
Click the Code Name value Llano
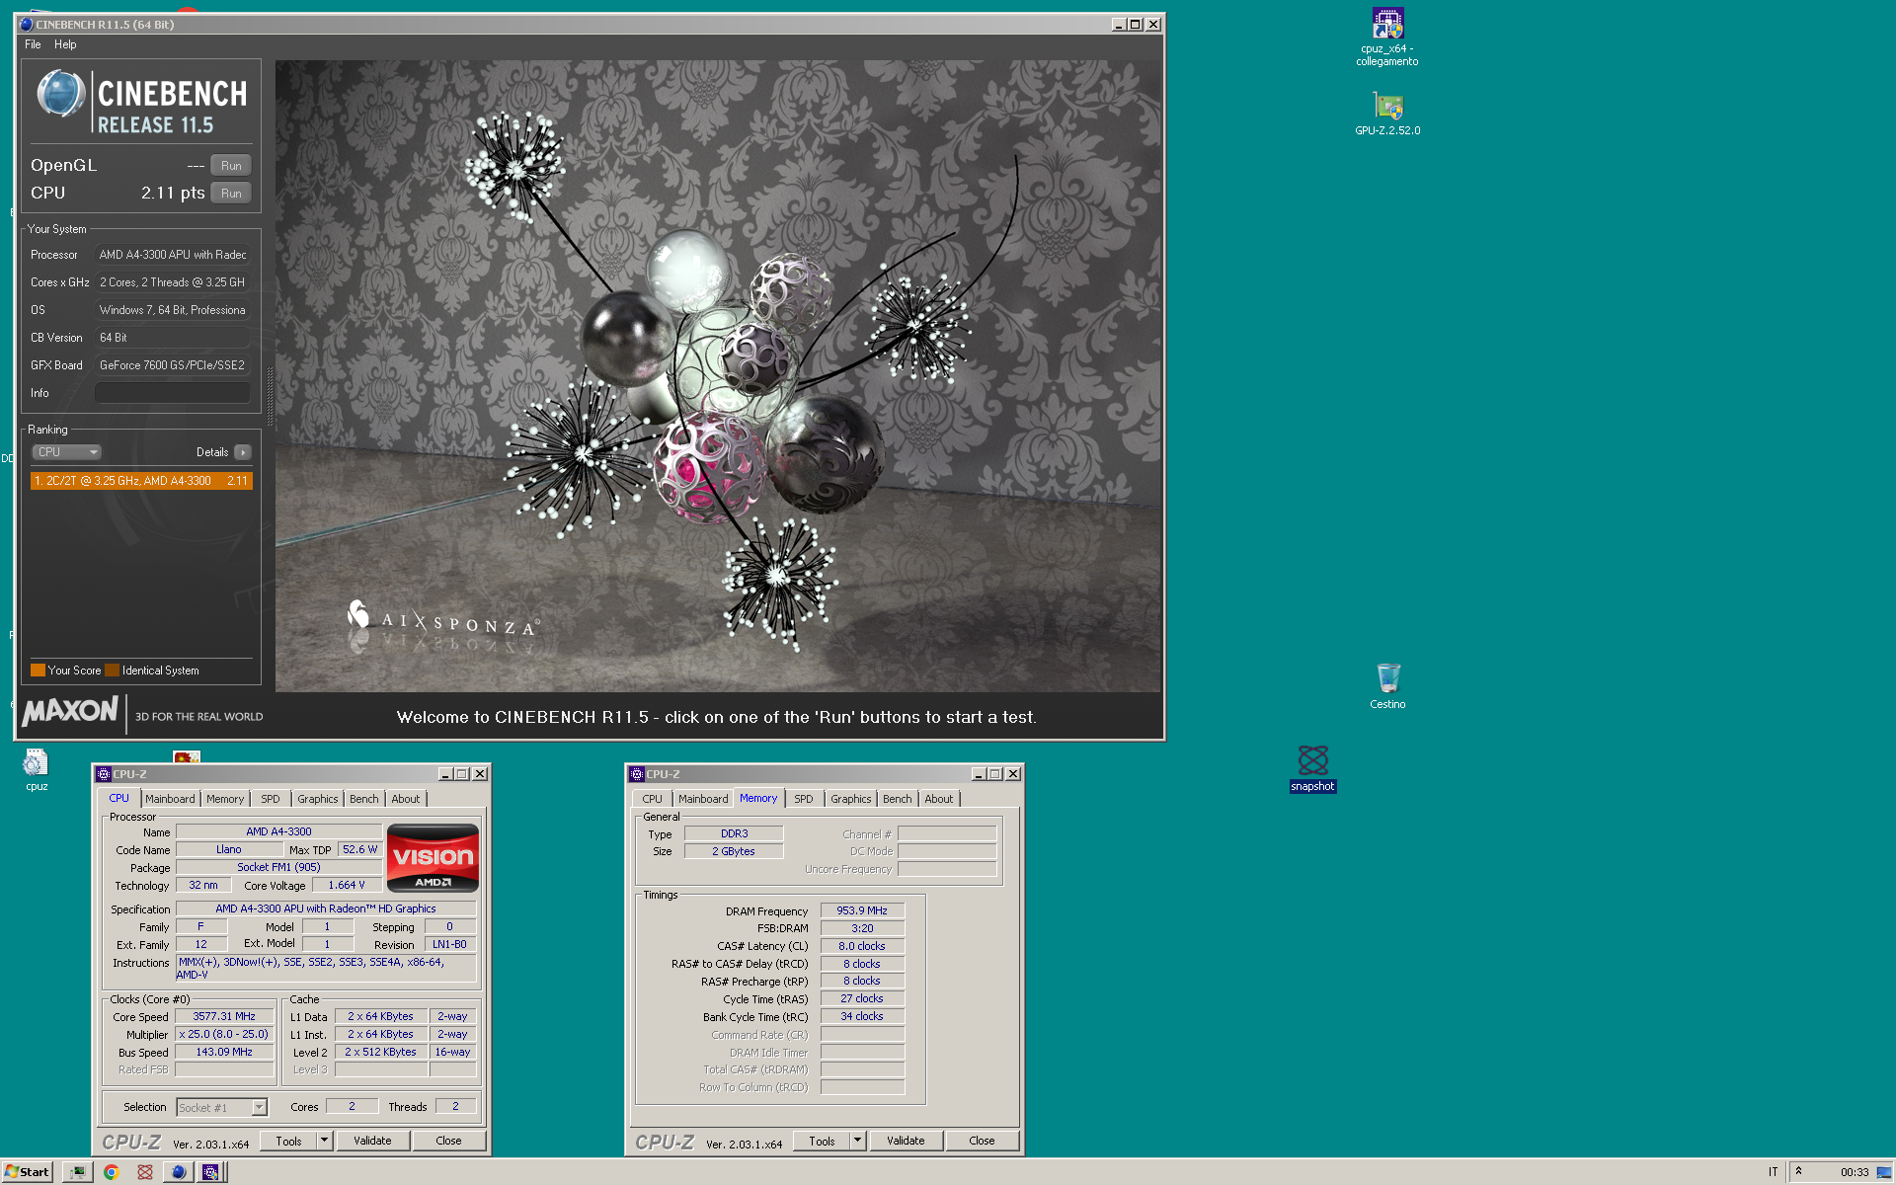[229, 849]
